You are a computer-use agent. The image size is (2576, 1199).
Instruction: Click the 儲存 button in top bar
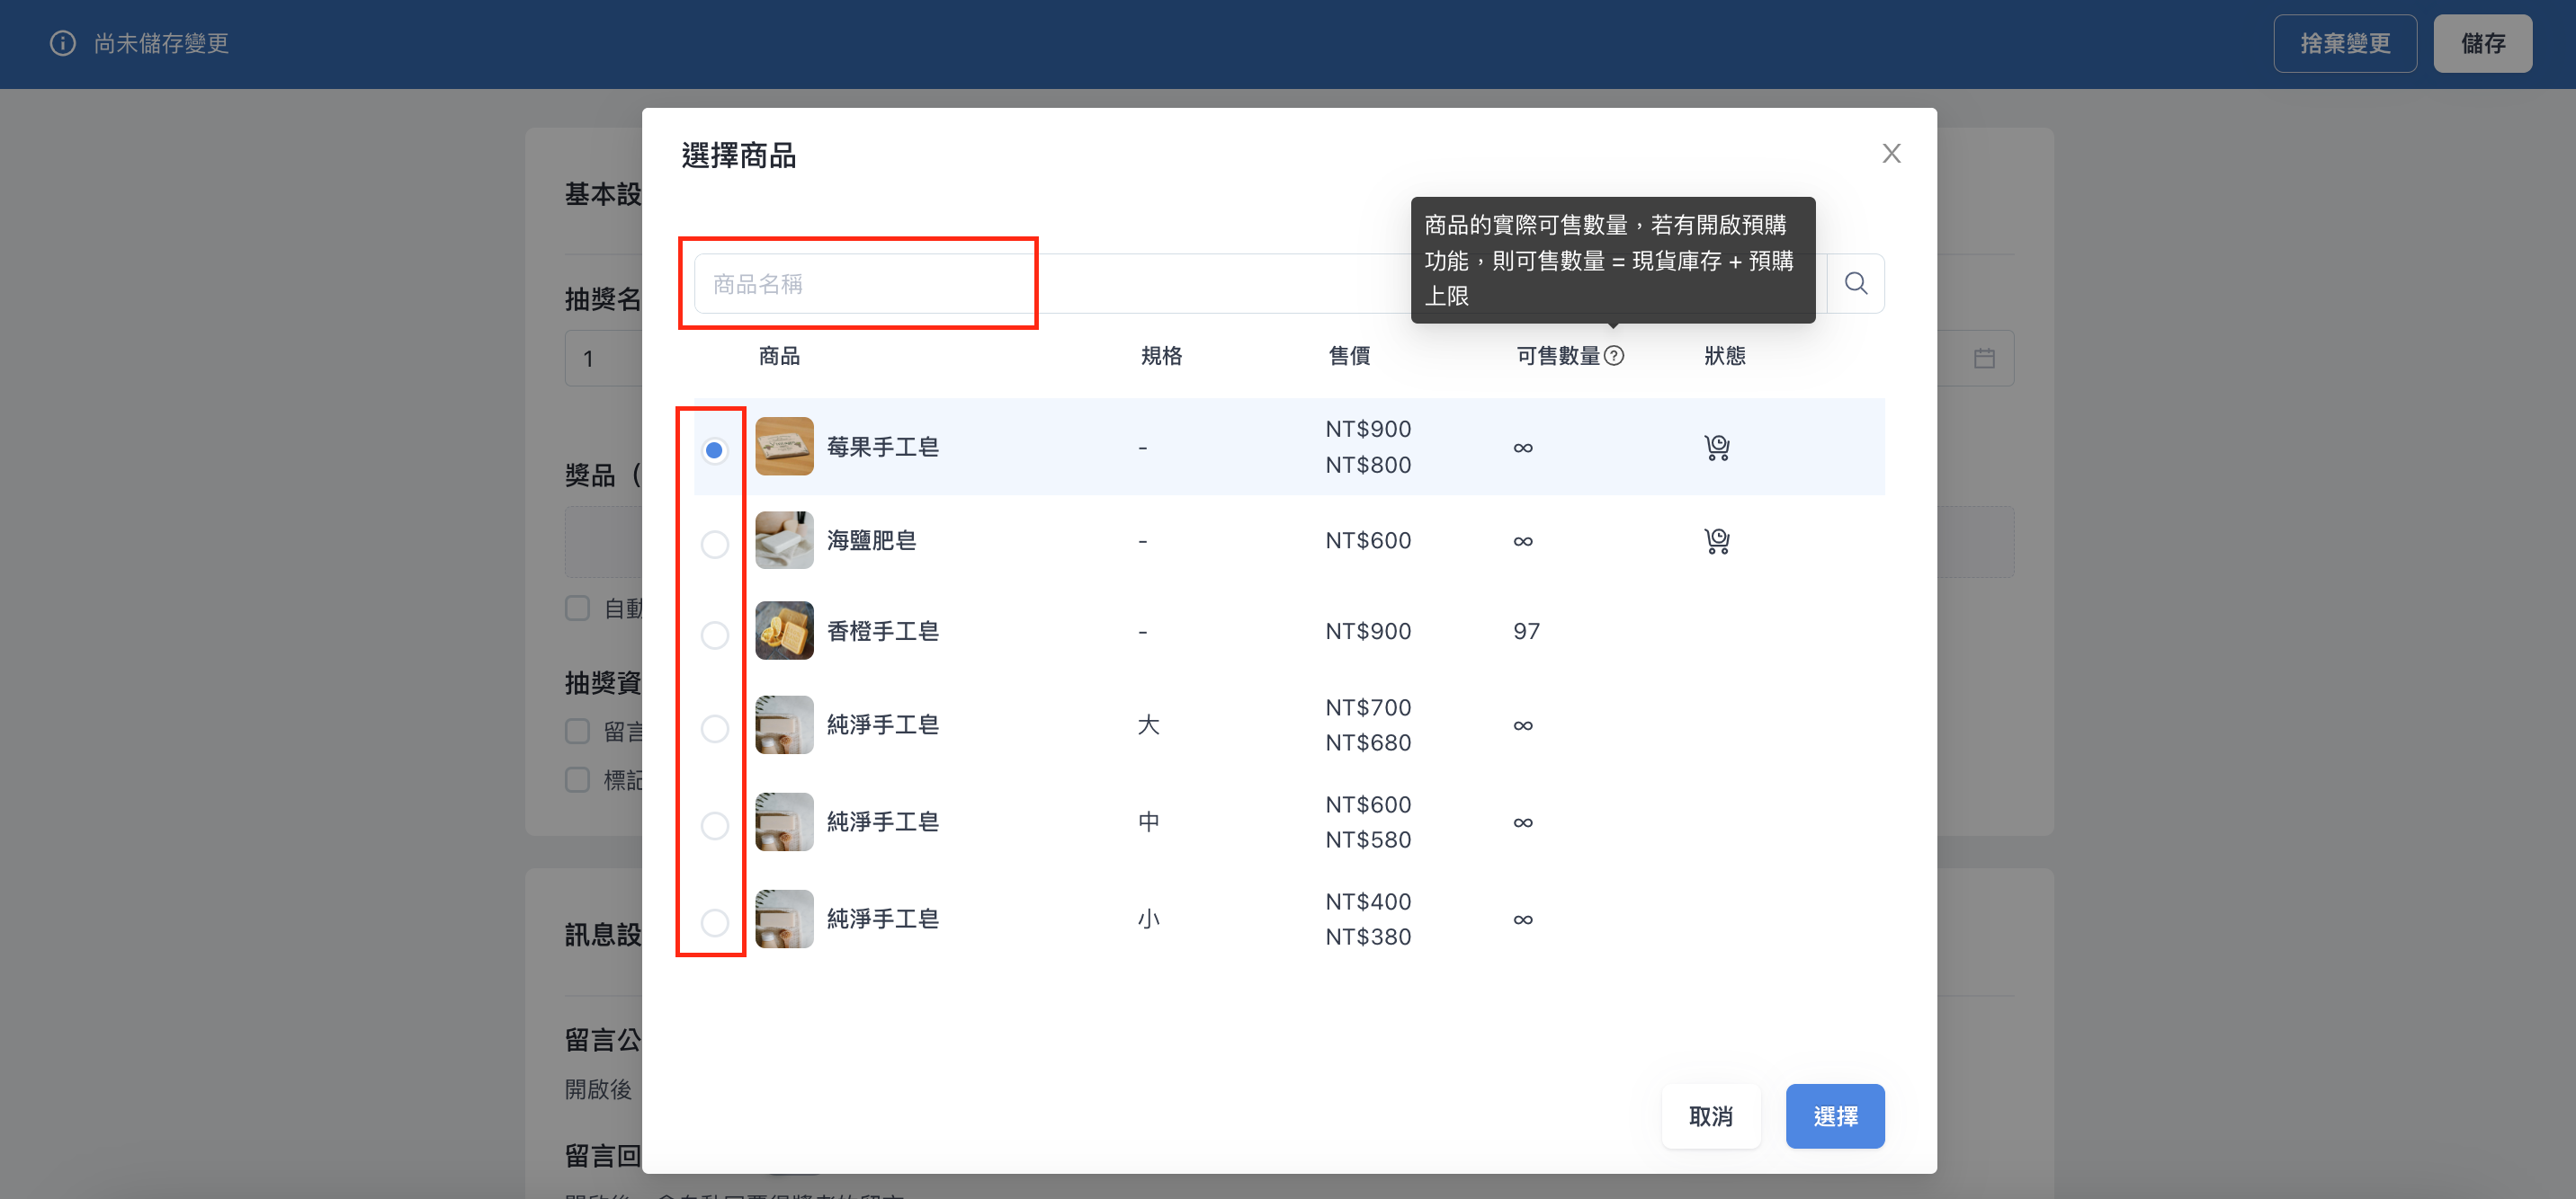[2483, 43]
